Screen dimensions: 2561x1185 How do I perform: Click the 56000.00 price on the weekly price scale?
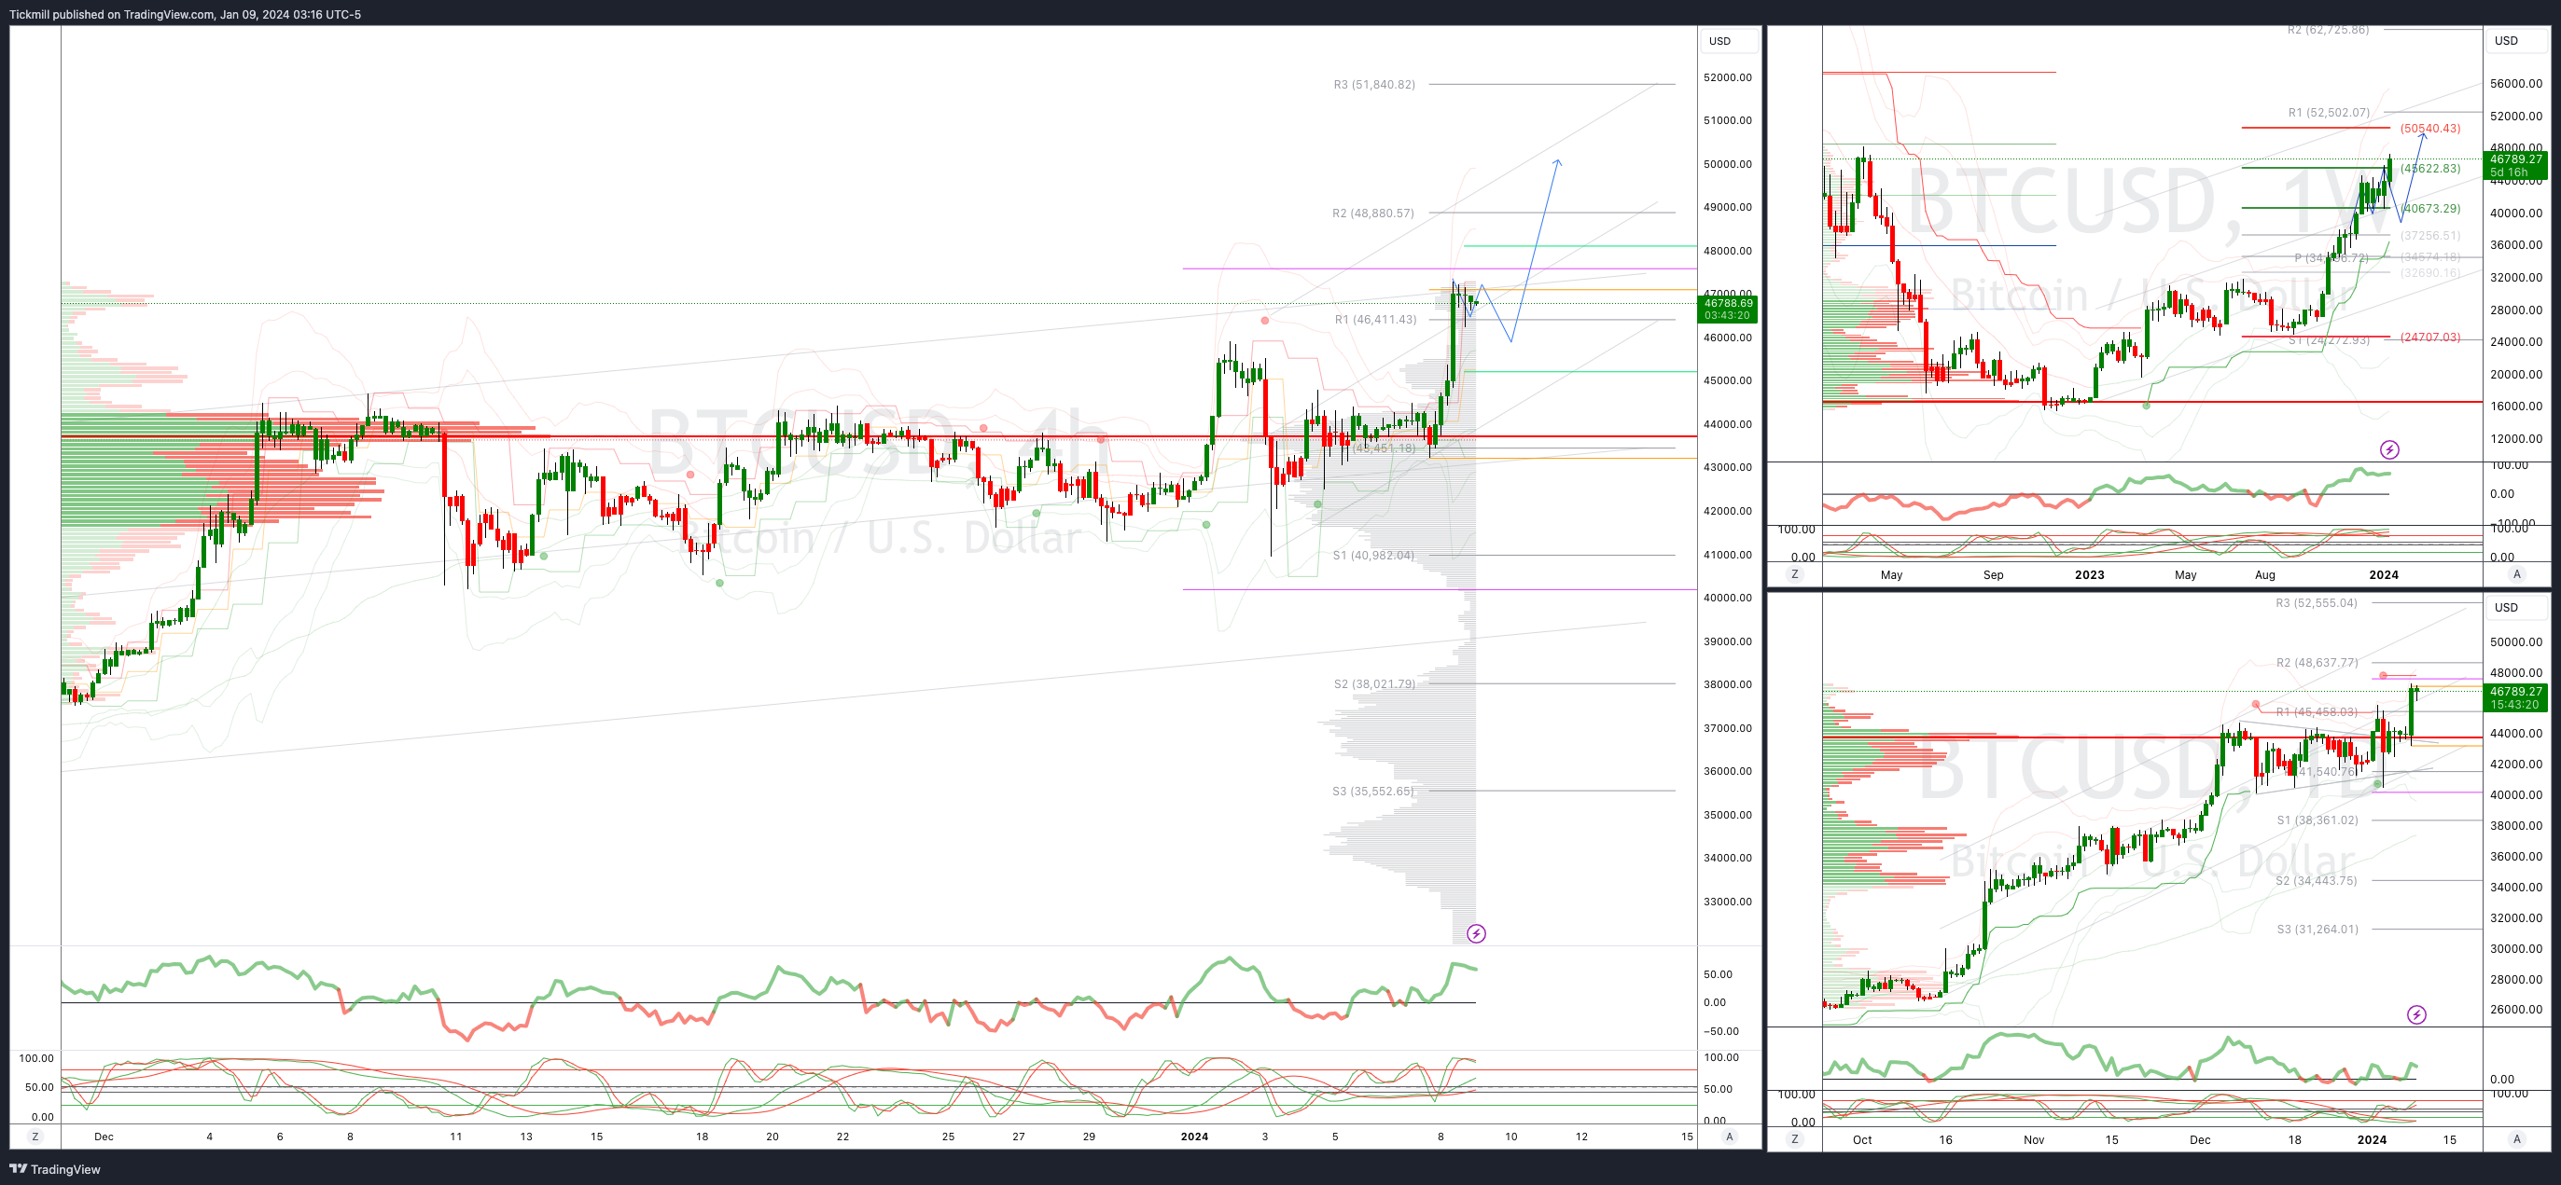click(2516, 83)
